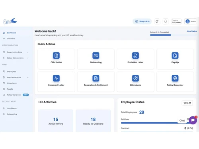Click the Candidates icon in sidebar

(4, 108)
